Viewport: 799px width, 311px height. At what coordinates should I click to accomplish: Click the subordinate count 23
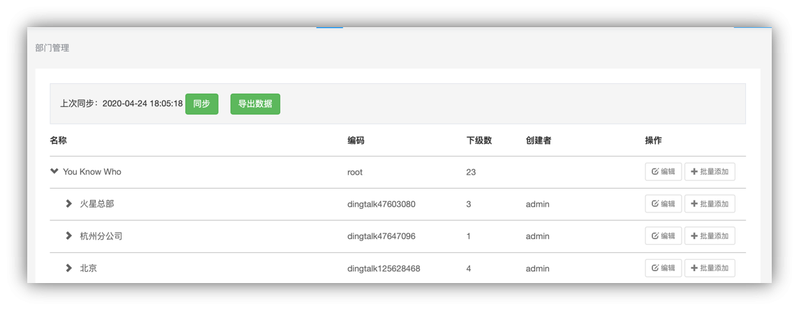click(x=471, y=172)
